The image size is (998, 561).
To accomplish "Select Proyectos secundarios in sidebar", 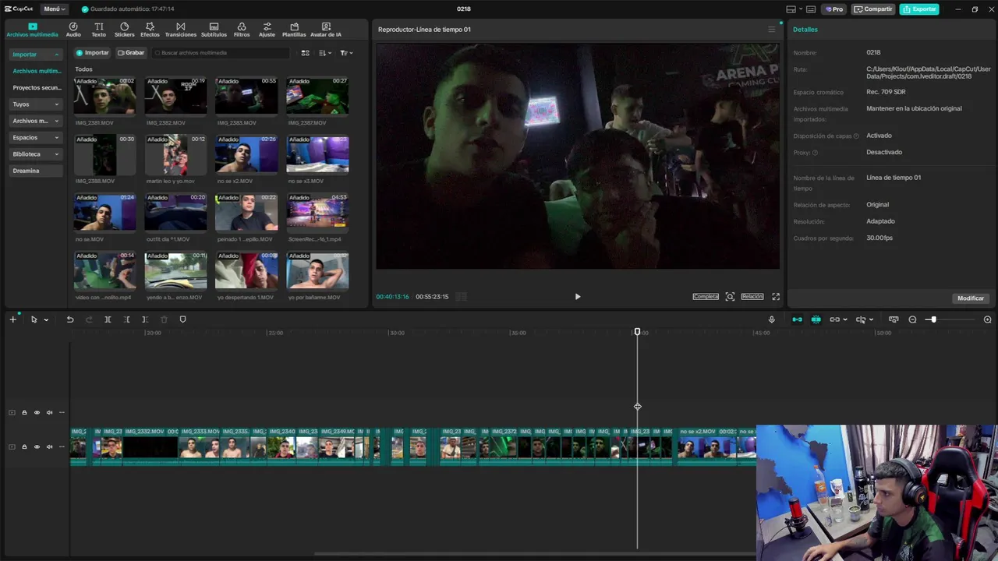I will pos(36,88).
